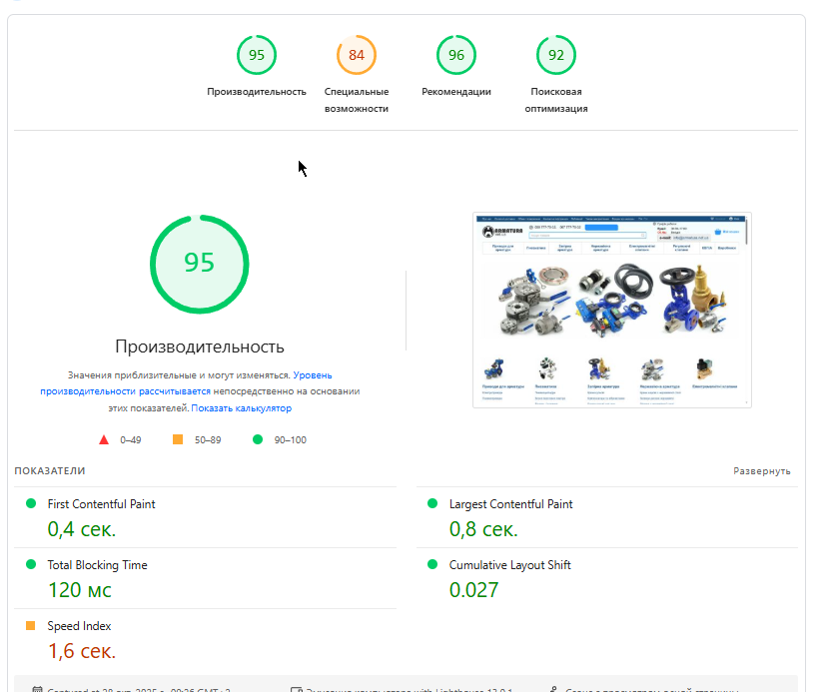
Task: Click the '0,8 сек.' value
Action: [483, 529]
